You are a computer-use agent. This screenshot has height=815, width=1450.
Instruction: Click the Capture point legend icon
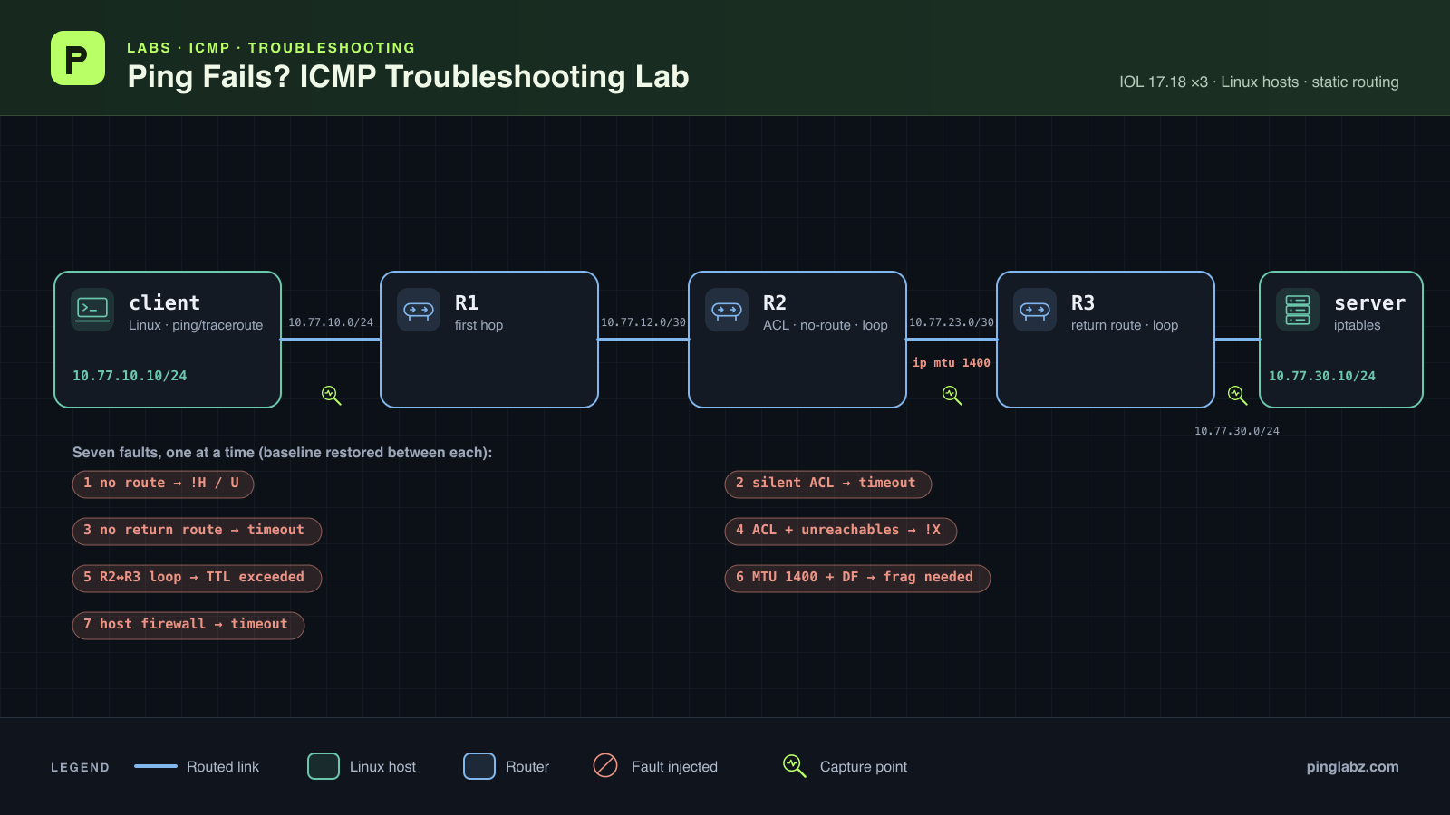coord(794,766)
